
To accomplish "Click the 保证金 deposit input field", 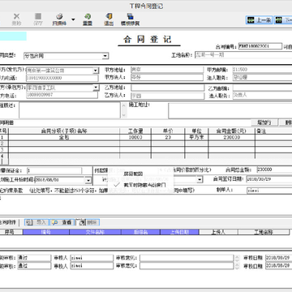I will (x=54, y=170).
